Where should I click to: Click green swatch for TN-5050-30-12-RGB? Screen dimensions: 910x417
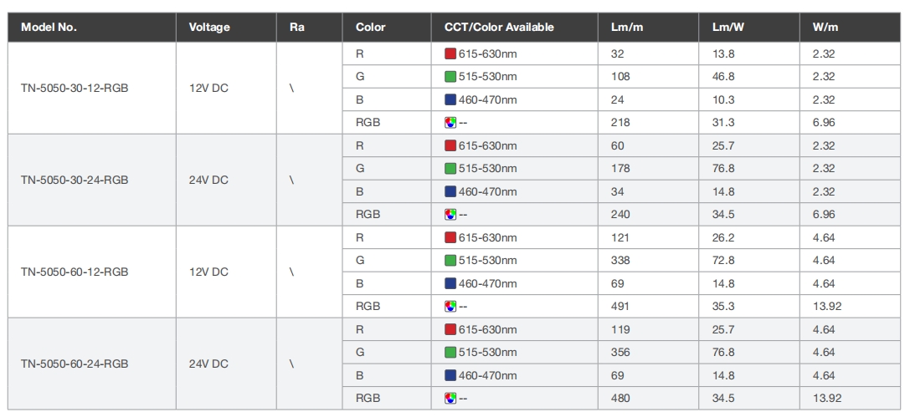[x=450, y=76]
